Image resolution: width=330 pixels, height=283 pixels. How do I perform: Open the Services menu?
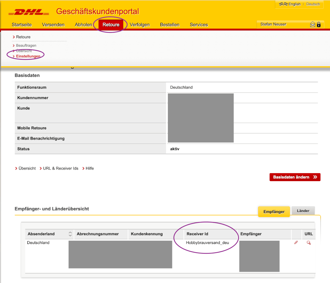(x=199, y=24)
